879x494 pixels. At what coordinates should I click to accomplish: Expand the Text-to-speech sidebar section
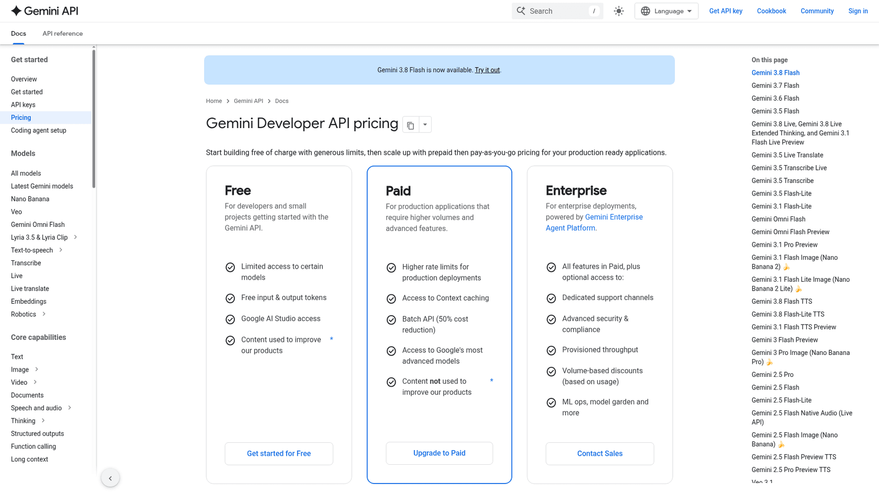point(61,250)
